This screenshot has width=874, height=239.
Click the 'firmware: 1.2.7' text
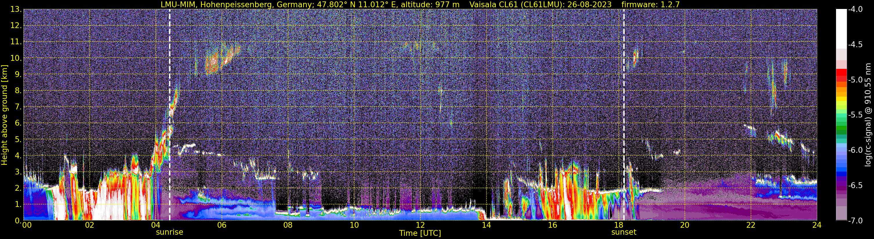point(650,4)
